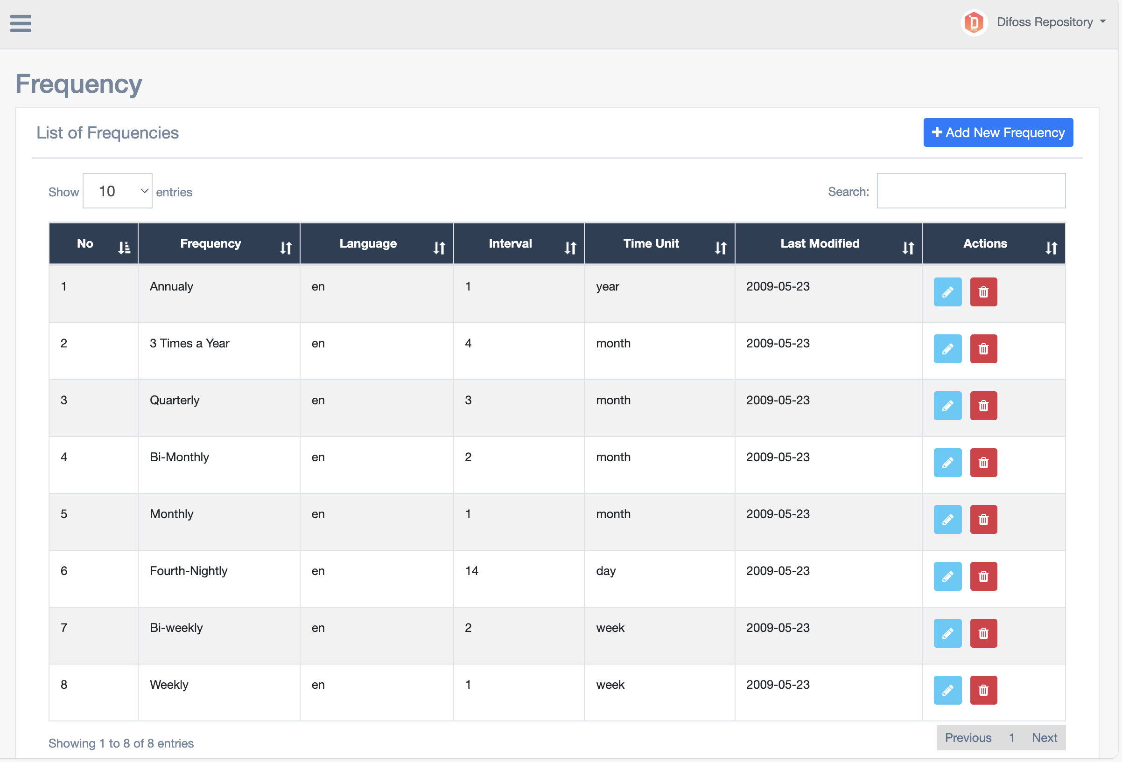Image resolution: width=1122 pixels, height=762 pixels.
Task: Delete the Quarterly frequency entry
Action: click(983, 406)
